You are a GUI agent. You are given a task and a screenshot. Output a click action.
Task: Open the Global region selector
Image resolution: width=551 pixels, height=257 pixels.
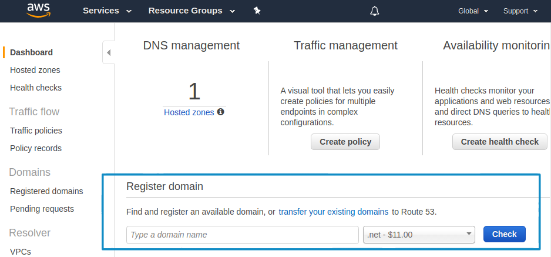tap(473, 11)
